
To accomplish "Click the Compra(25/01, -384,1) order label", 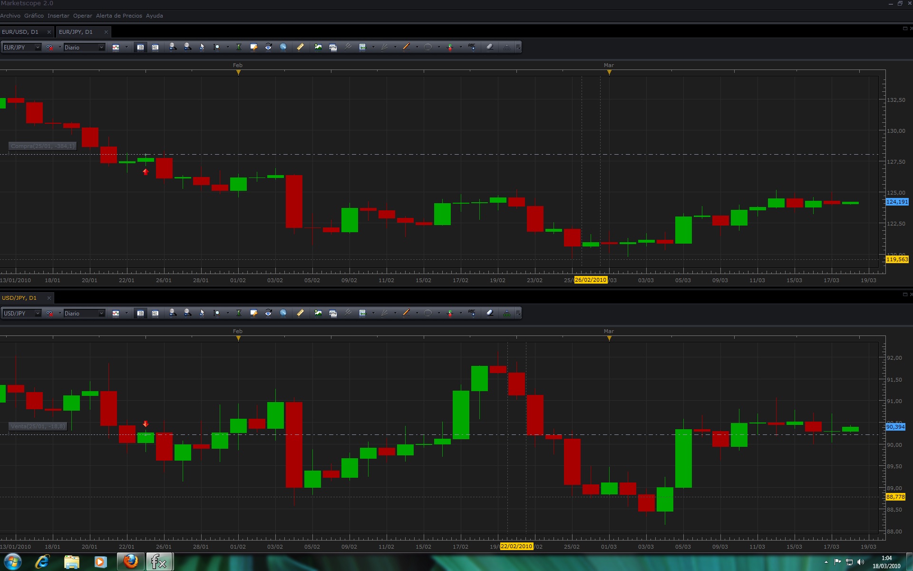I will pyautogui.click(x=42, y=146).
